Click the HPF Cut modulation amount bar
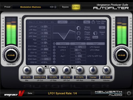The width and height of the screenshot is (133, 100). (x=44, y=33)
